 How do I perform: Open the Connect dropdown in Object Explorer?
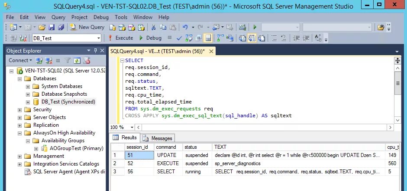coord(20,60)
